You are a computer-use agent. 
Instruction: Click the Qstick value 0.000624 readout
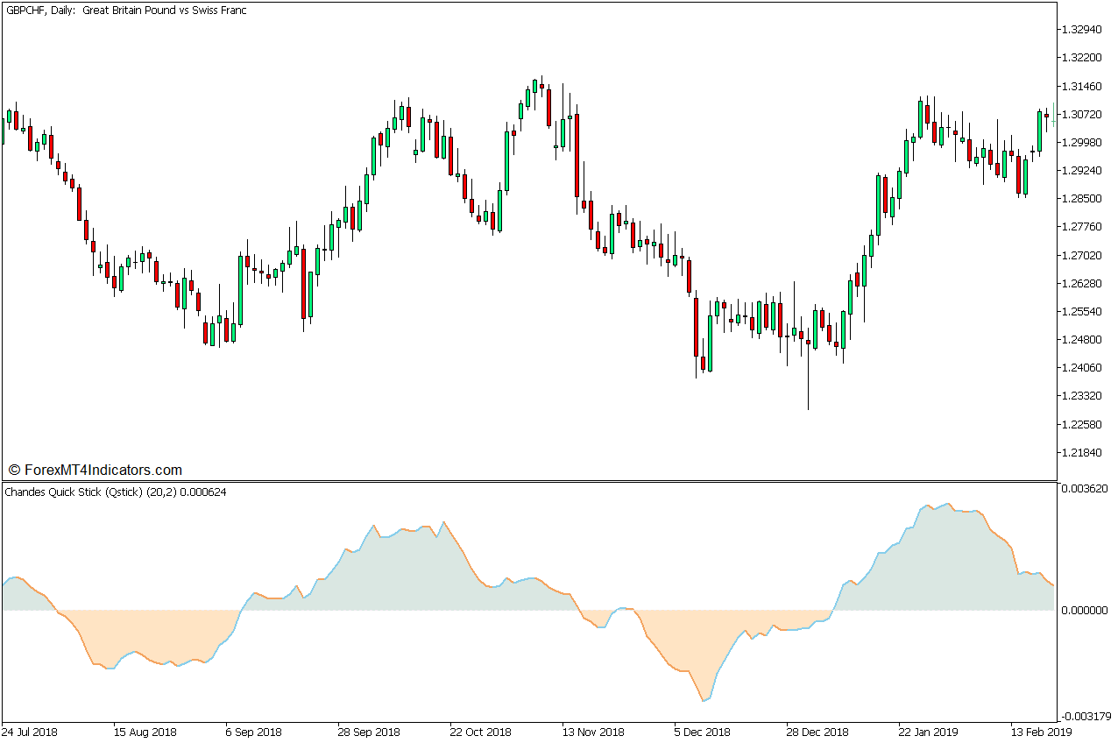pyautogui.click(x=203, y=492)
